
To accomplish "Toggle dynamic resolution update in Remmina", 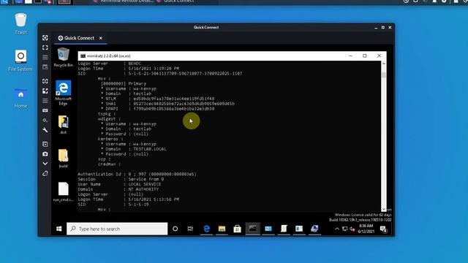I will [45, 81].
